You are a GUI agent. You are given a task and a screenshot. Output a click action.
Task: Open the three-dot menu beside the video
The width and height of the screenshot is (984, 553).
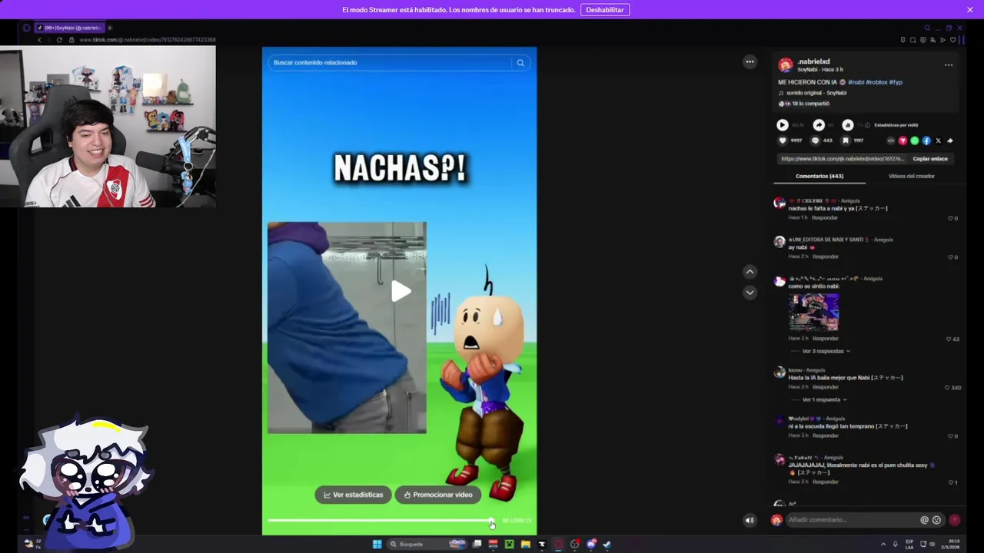(750, 61)
